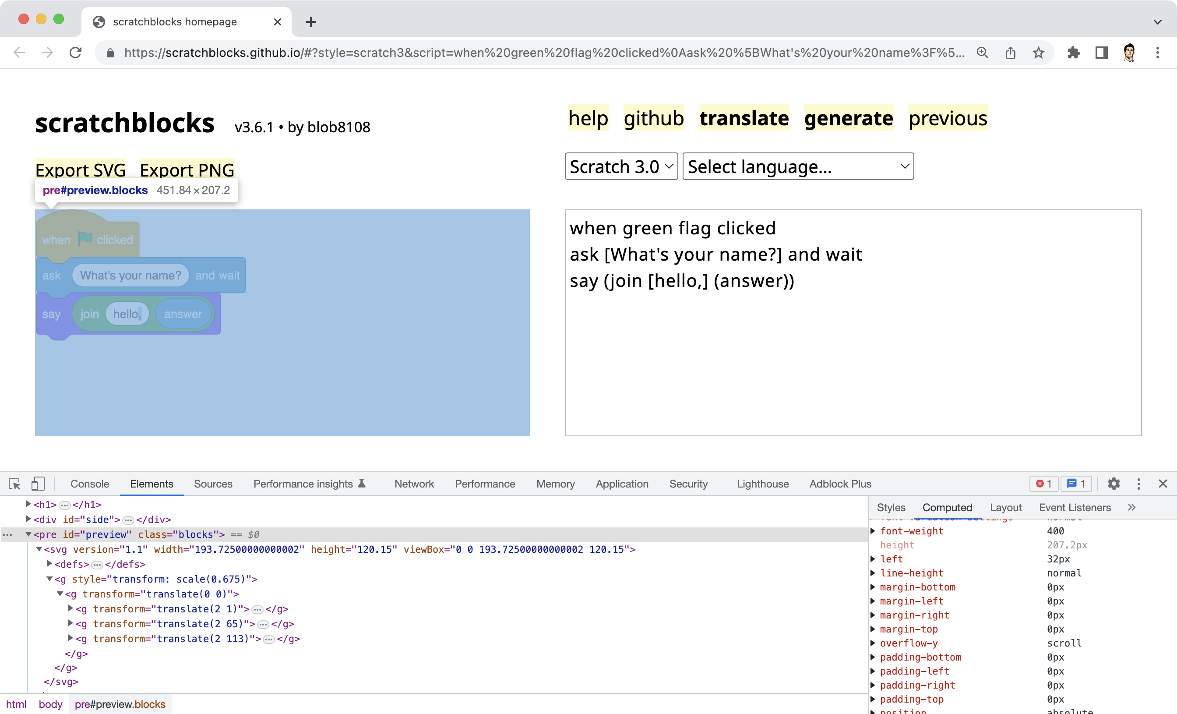This screenshot has height=714, width=1177.
Task: Open the Scratch 3.0 style dropdown
Action: 620,166
